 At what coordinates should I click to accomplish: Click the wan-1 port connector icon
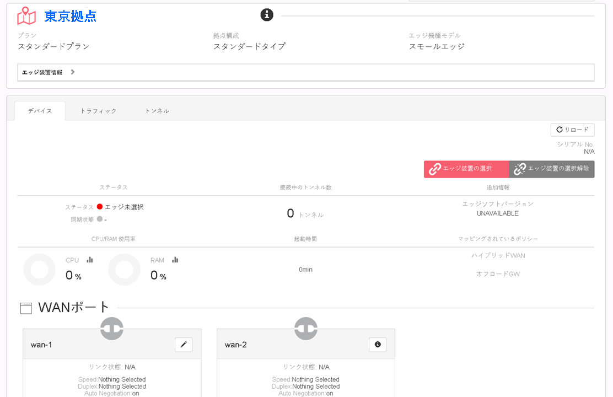click(x=112, y=329)
